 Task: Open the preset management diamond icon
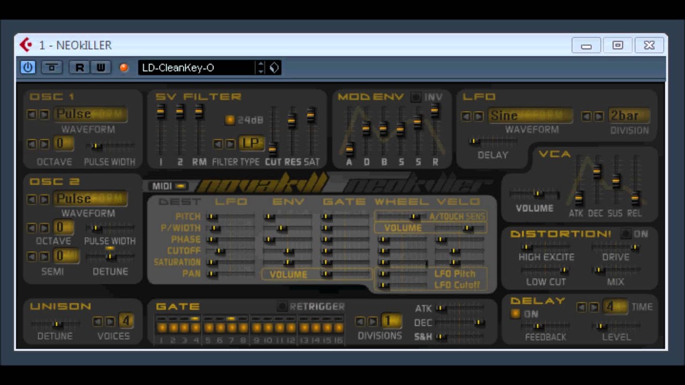pyautogui.click(x=275, y=67)
